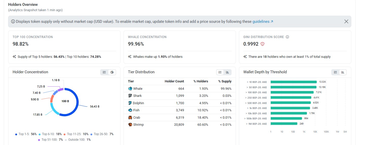Image resolution: width=365 pixels, height=145 pixels.
Task: Click the 13.53K bar value label
Action: click(x=322, y=82)
